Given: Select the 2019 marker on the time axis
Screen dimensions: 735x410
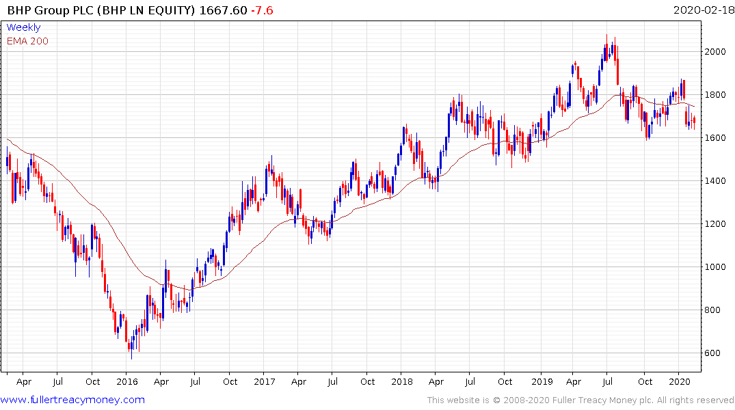Looking at the screenshot, I should pyautogui.click(x=540, y=381).
